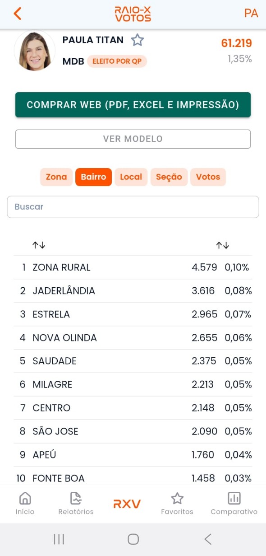Switch to the Votos tab
Image resolution: width=266 pixels, height=556 pixels.
(208, 177)
